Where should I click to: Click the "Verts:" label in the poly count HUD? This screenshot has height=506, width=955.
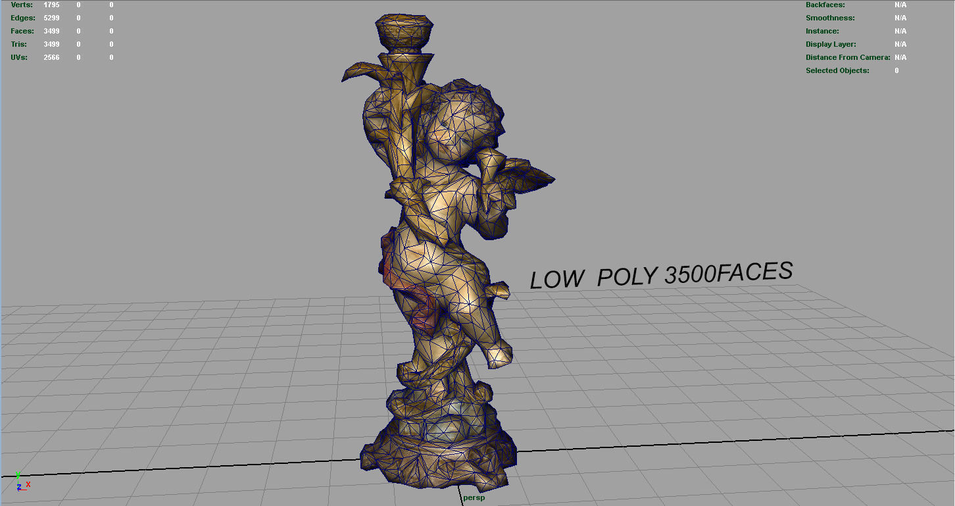click(21, 5)
